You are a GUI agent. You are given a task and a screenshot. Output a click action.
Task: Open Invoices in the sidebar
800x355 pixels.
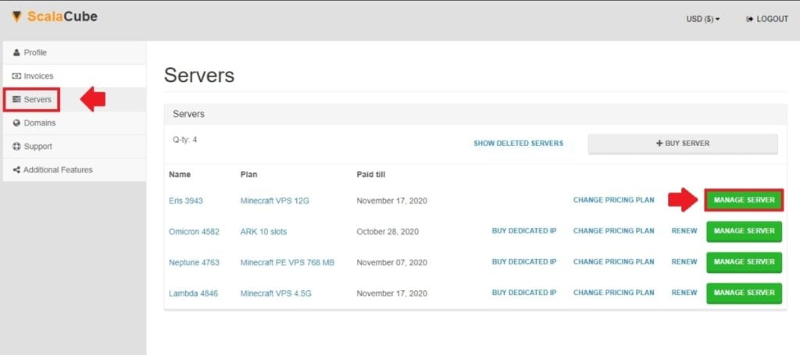(38, 76)
